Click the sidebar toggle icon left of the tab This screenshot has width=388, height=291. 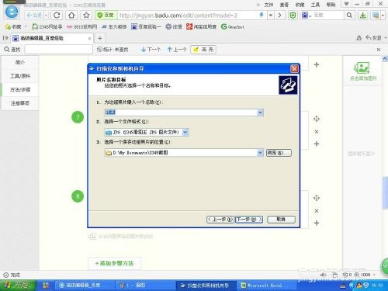5,38
